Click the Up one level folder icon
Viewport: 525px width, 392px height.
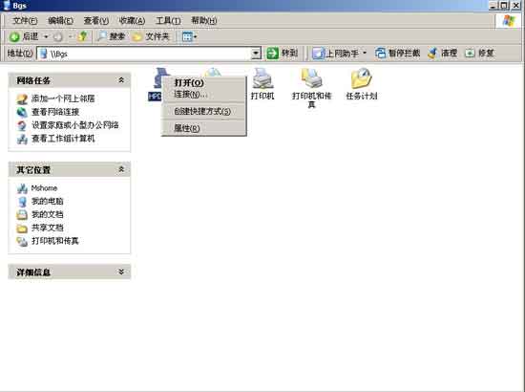pyautogui.click(x=83, y=36)
